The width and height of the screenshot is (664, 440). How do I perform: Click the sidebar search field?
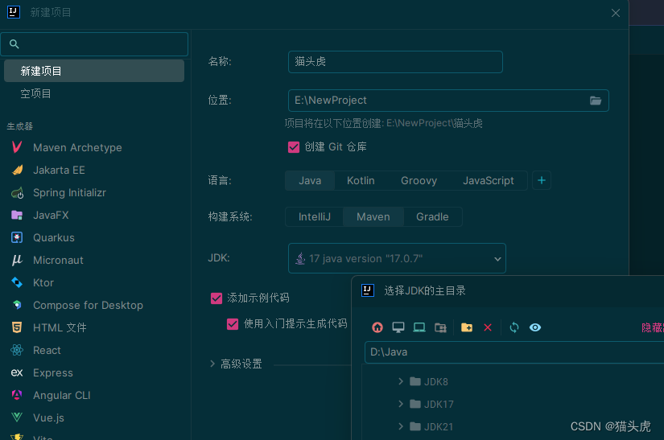pos(94,44)
